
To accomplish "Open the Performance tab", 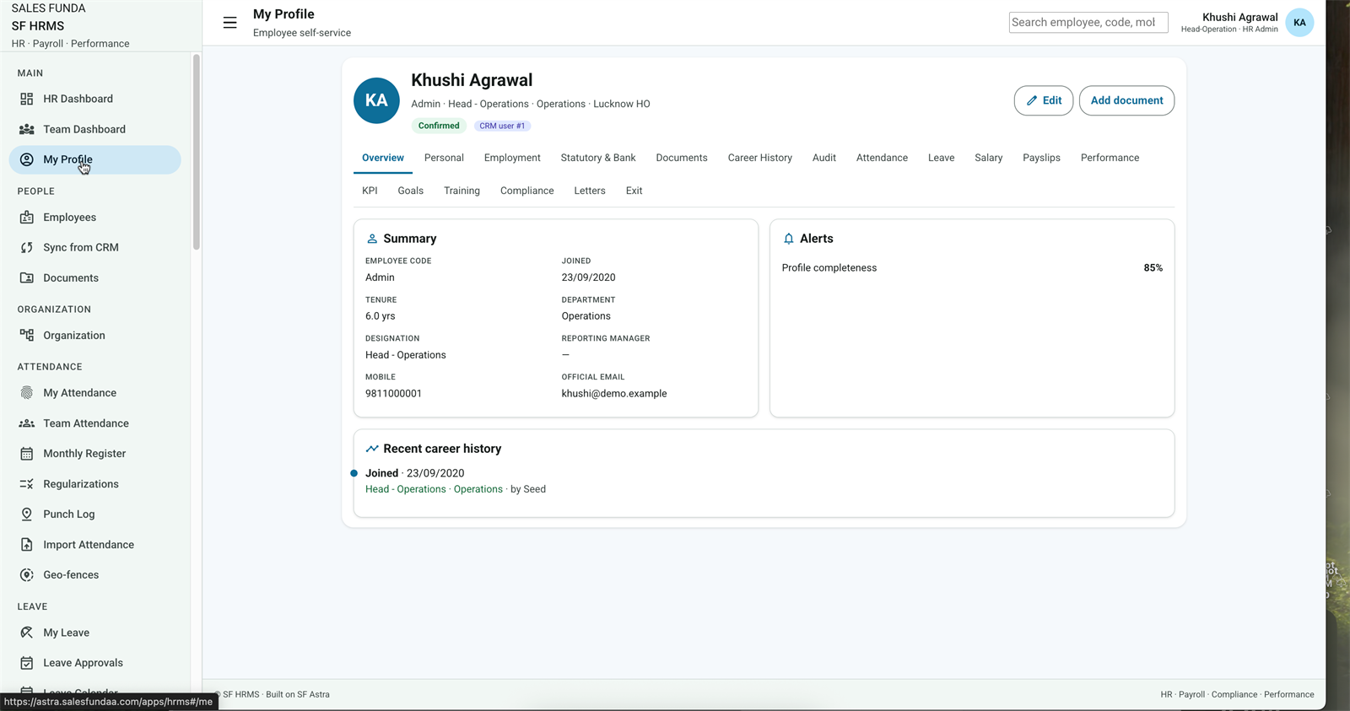I will tap(1110, 158).
